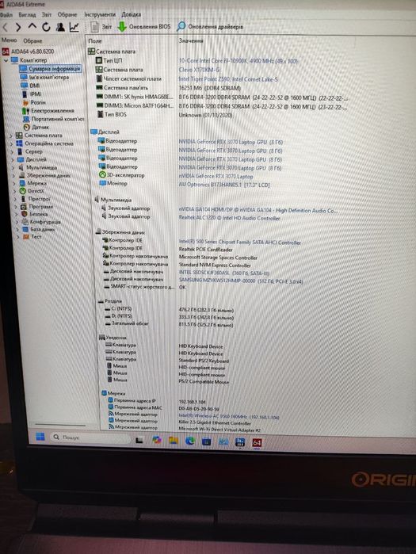This screenshot has height=554, width=416.
Task: Go forward with the right arrow icon
Action: pyautogui.click(x=18, y=27)
